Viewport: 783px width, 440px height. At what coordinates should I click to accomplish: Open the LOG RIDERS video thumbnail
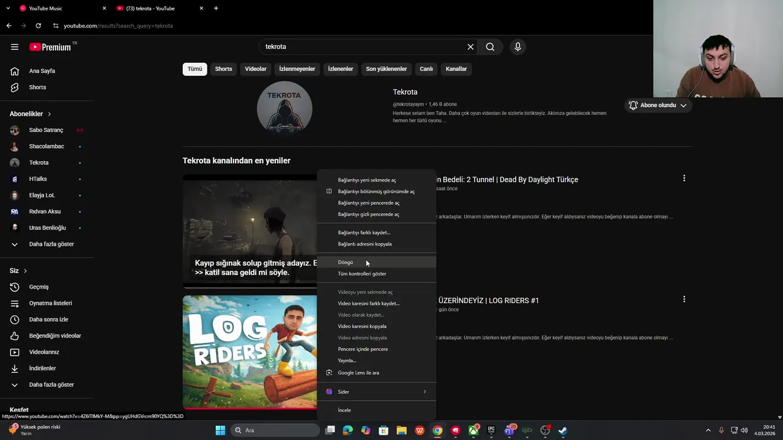[250, 352]
